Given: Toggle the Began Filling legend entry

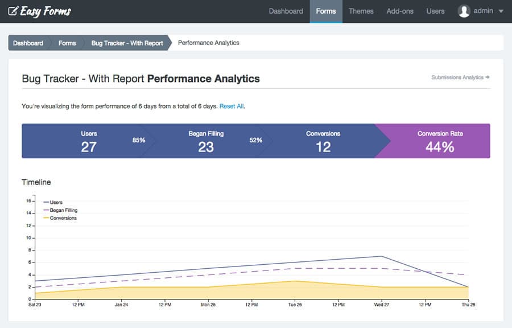Looking at the screenshot, I should point(63,210).
